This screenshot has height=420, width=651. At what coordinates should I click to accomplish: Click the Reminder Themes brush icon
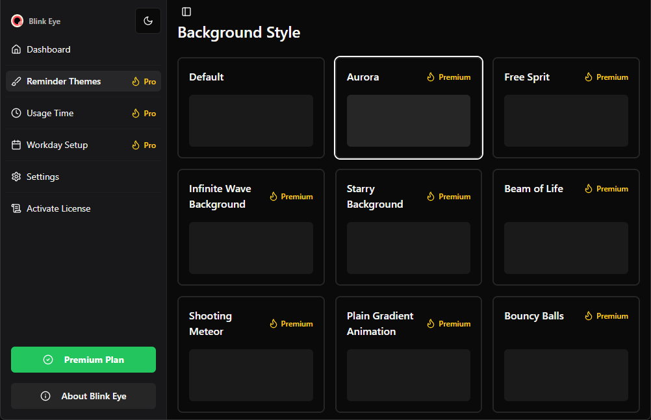pyautogui.click(x=16, y=81)
